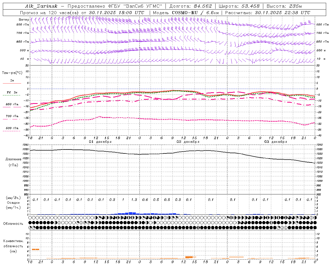
Task: Click the Облачность cloudiness label
Action: [13, 224]
